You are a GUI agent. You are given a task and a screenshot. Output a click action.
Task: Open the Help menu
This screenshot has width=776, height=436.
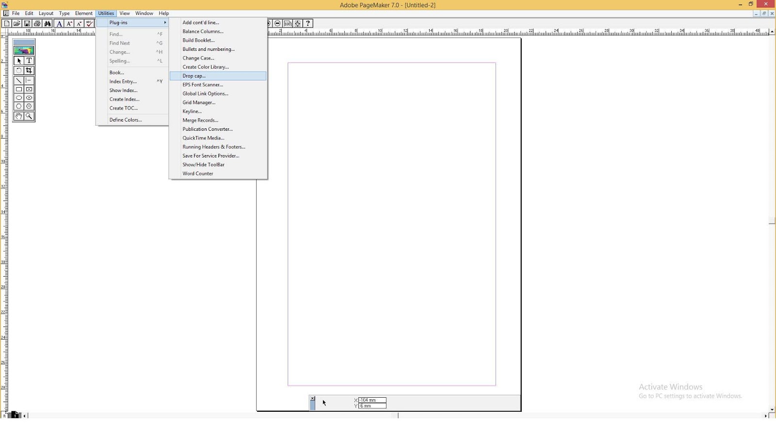(164, 14)
